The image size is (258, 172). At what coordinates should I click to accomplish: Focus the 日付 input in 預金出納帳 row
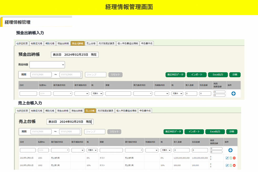(28, 94)
